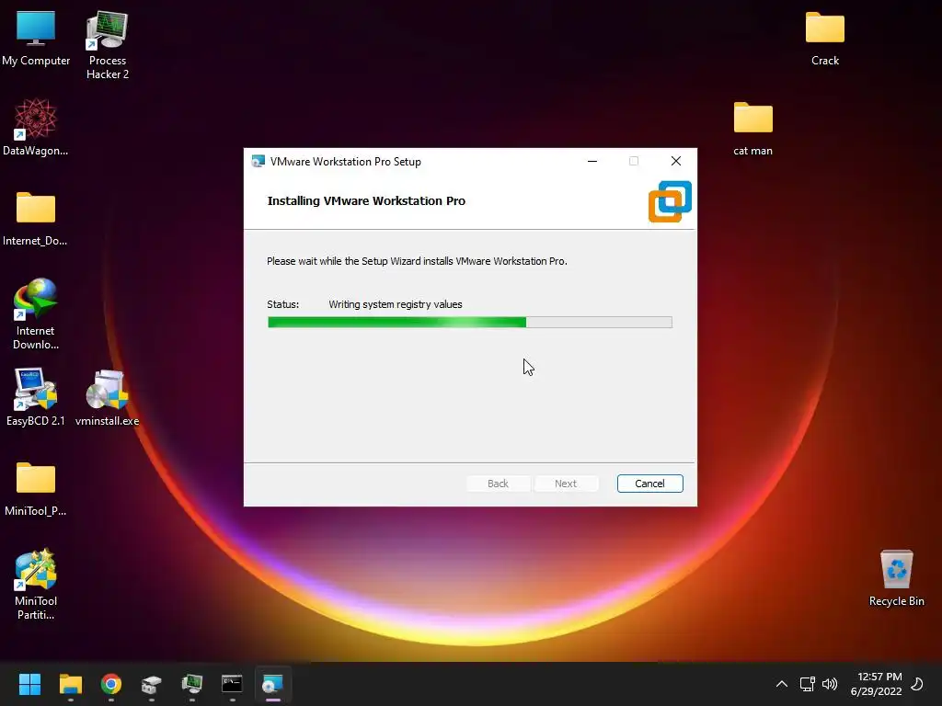Open the Command Prompt taskbar icon
This screenshot has width=942, height=706.
232,684
